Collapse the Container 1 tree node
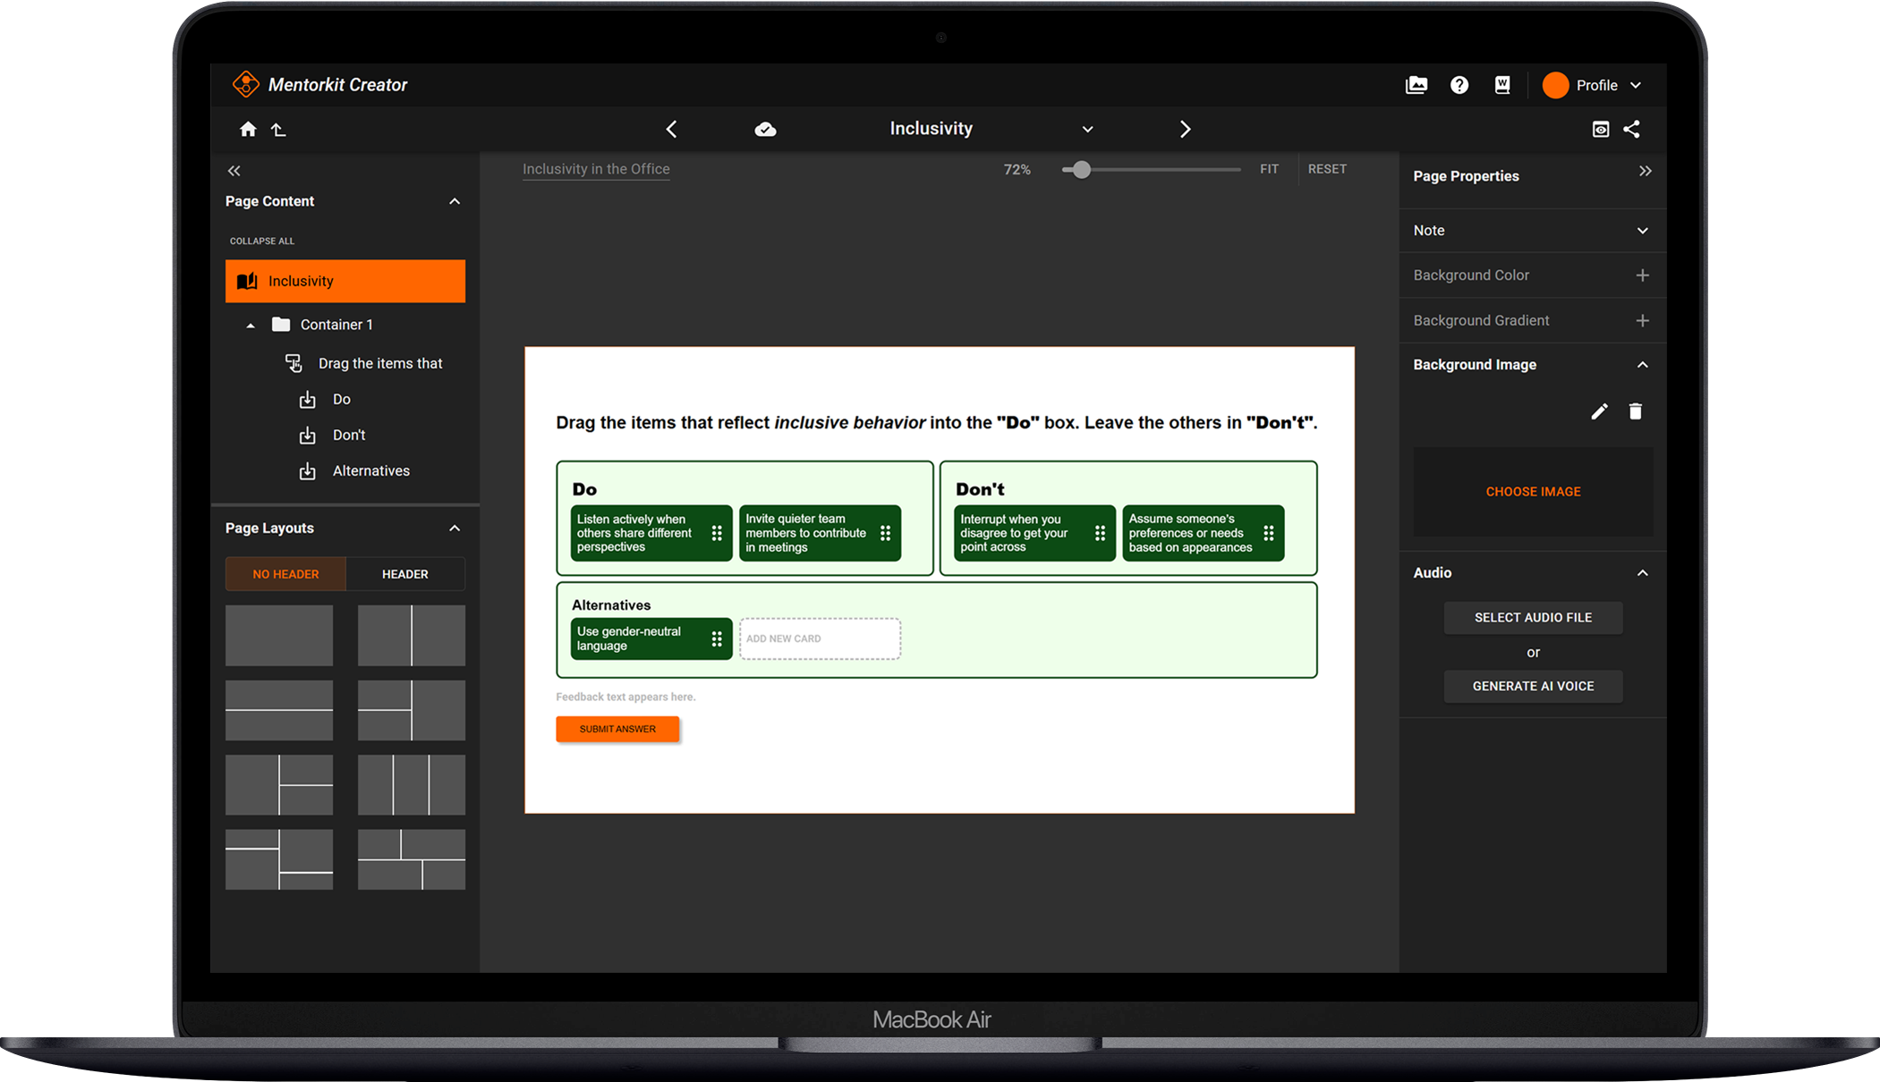The image size is (1880, 1082). pyautogui.click(x=251, y=325)
